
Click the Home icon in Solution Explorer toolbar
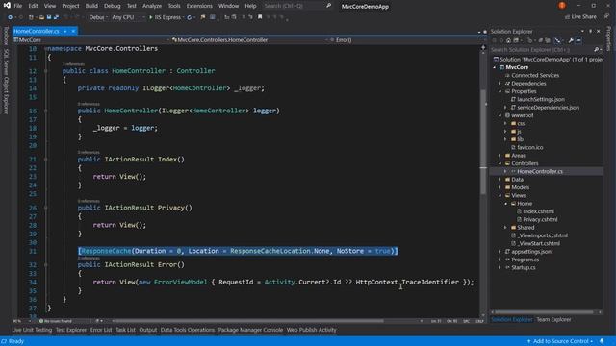coord(508,40)
